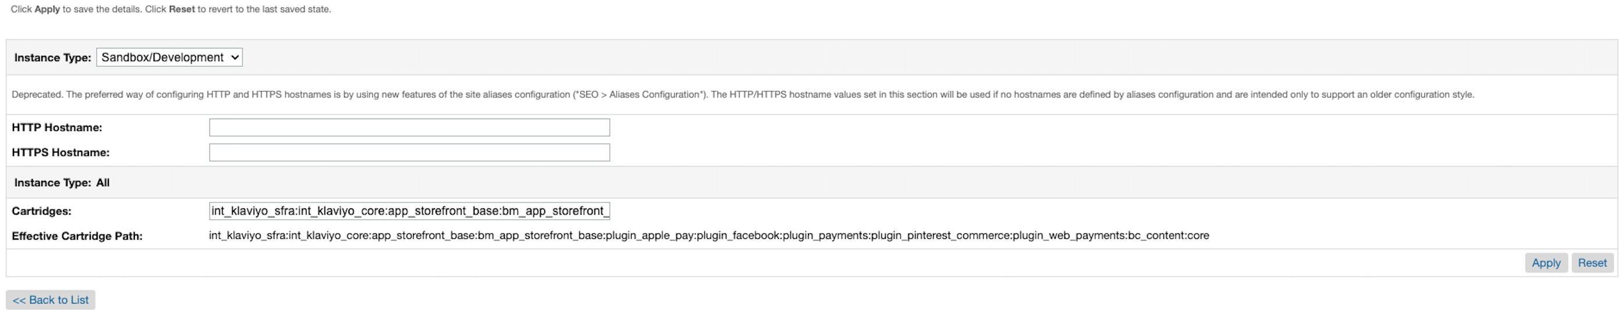Click bold Reset word in instruction sentence
Screen dimensions: 1624x314
tap(181, 9)
